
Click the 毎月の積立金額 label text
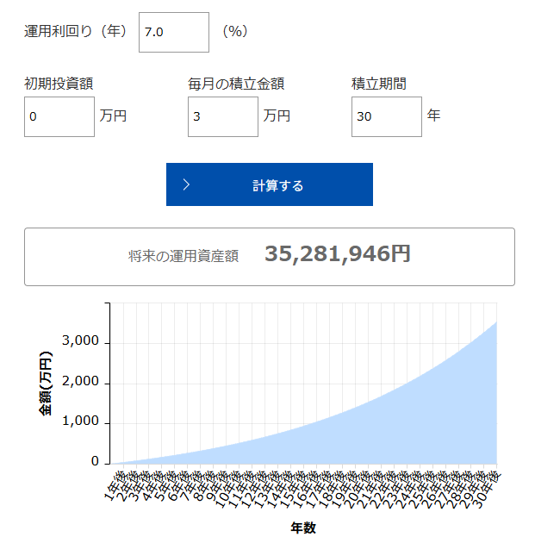[236, 84]
